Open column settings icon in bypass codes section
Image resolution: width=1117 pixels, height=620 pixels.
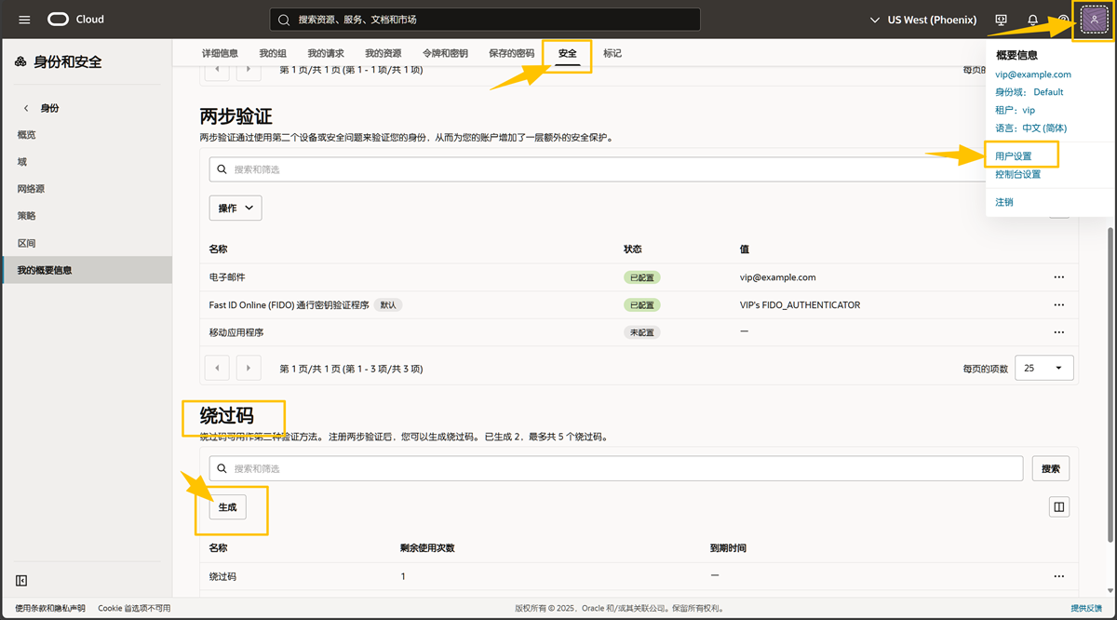coord(1058,507)
